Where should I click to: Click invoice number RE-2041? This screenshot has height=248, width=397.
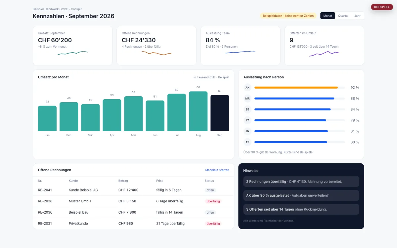45,190
